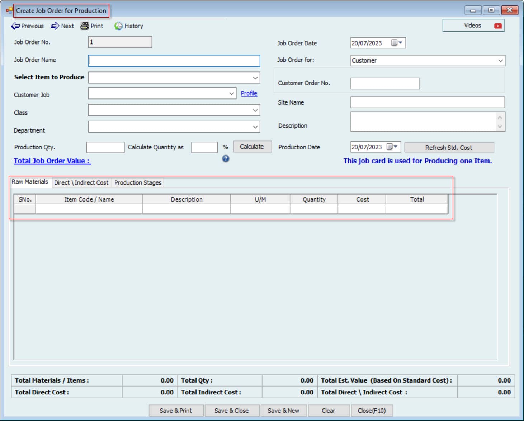The width and height of the screenshot is (524, 421).
Task: Open job order History
Action: (x=129, y=26)
